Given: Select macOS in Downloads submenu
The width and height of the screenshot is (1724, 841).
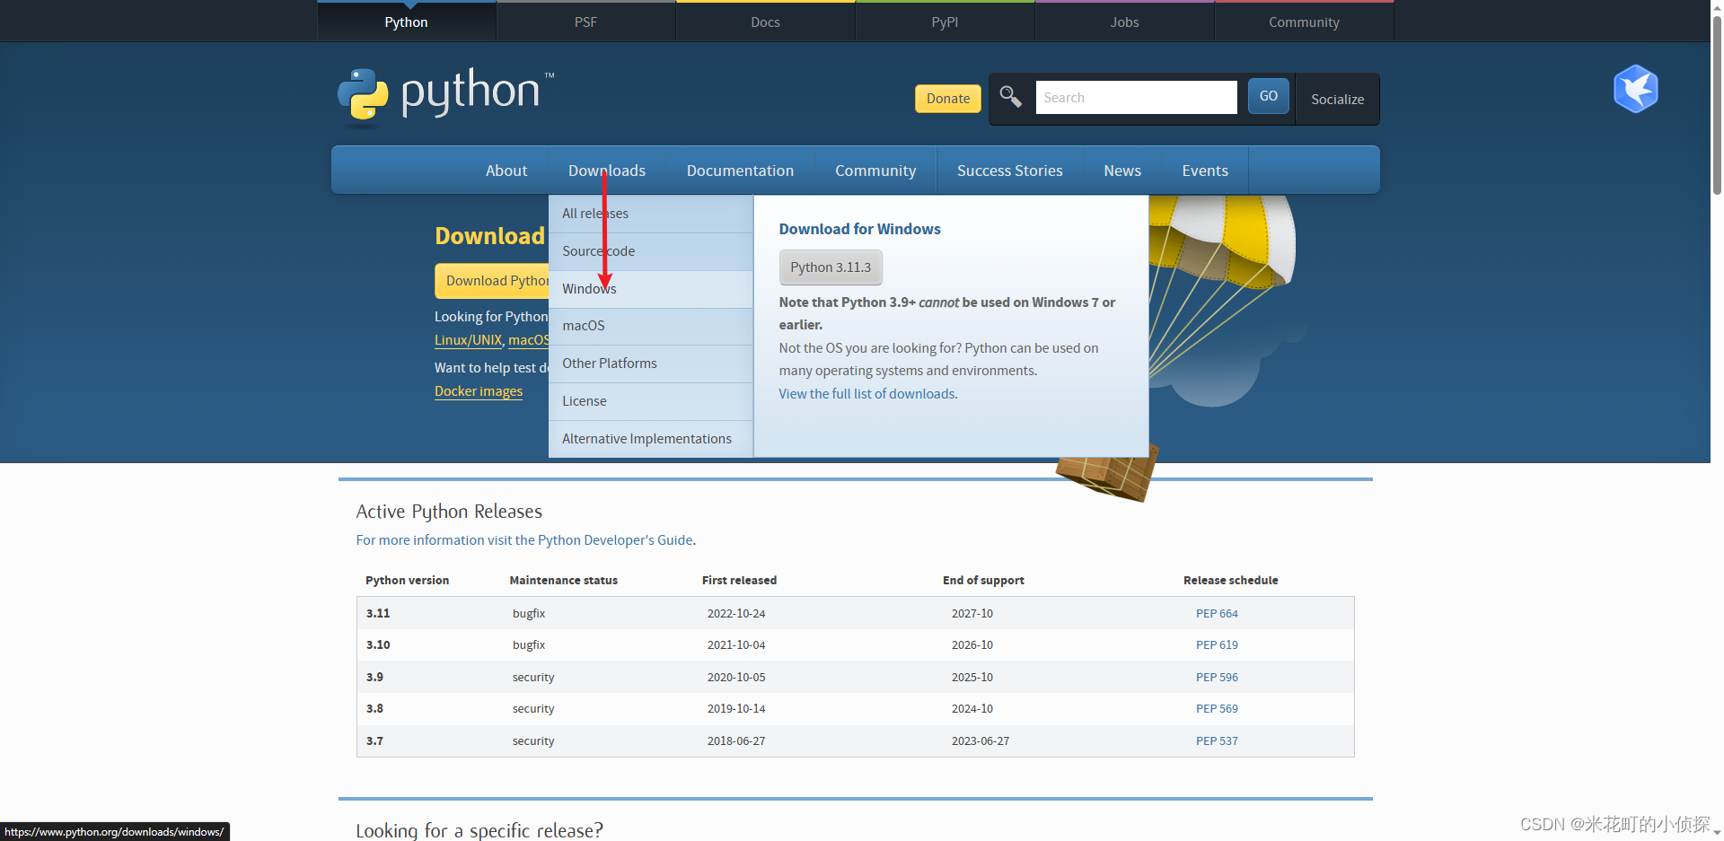Looking at the screenshot, I should pos(650,326).
